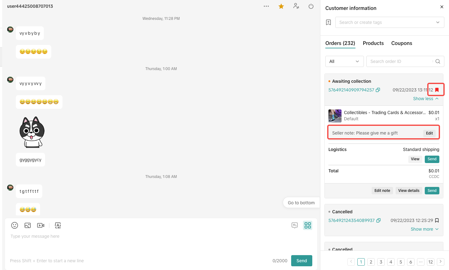Copy order ID 576492140909794257

click(x=378, y=90)
